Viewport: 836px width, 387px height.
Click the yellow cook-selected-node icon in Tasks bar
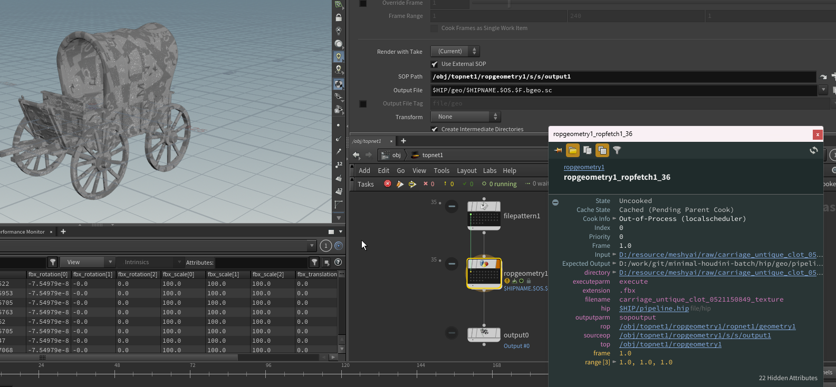tap(412, 184)
